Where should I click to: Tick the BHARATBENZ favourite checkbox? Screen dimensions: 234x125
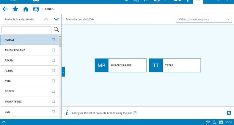click(54, 102)
